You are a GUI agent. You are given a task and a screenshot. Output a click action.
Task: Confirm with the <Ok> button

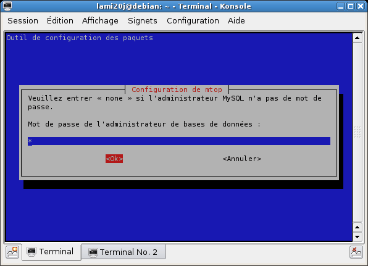(x=114, y=159)
